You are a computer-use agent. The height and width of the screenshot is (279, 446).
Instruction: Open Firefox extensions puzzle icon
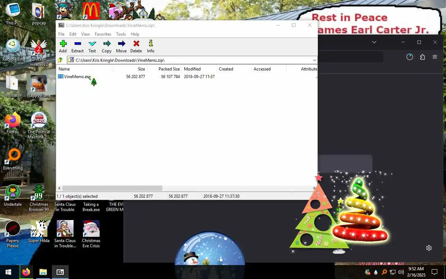coord(422,57)
